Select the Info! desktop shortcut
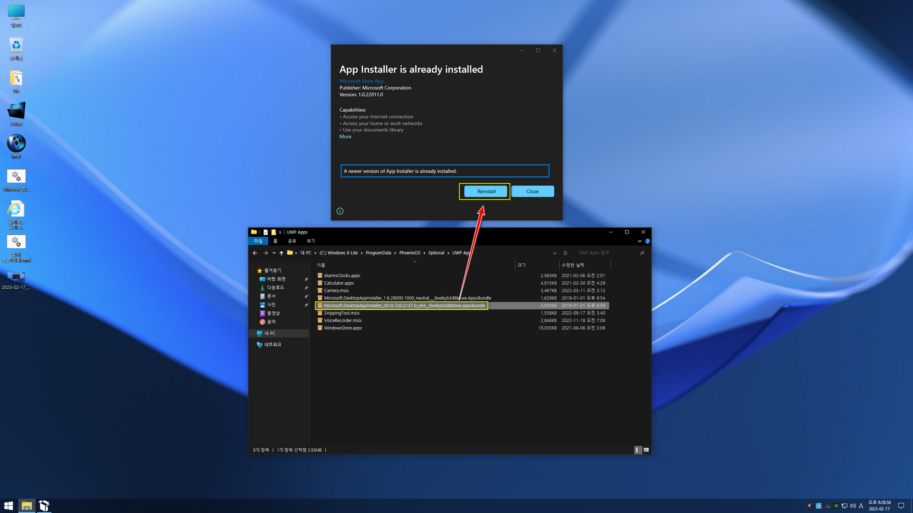 click(x=16, y=147)
